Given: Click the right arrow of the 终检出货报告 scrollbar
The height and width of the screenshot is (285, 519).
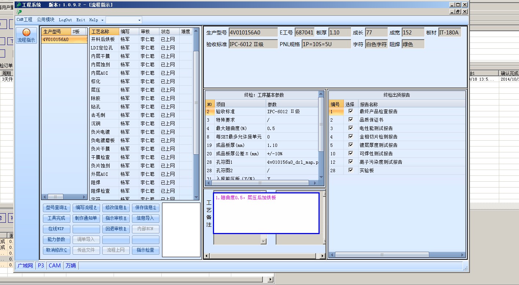Looking at the screenshot, I should click(463, 255).
